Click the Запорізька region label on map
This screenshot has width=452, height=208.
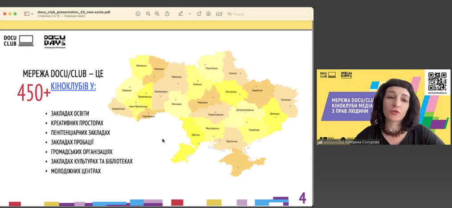point(254,130)
